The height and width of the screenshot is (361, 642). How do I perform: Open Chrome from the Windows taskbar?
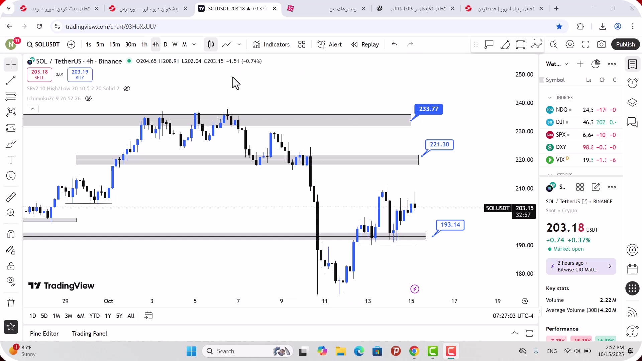[x=414, y=351]
